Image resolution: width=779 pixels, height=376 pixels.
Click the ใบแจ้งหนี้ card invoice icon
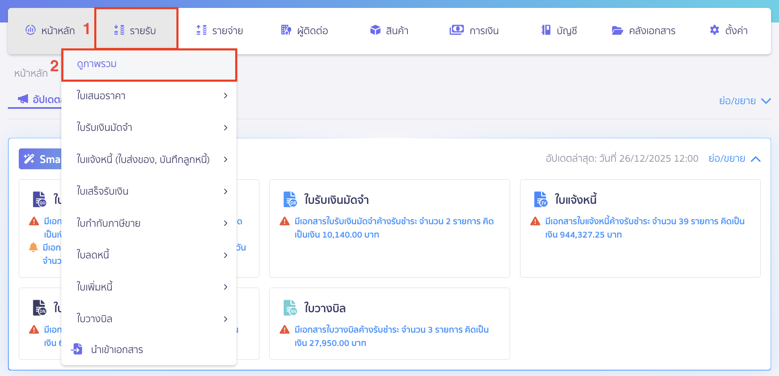tap(540, 199)
